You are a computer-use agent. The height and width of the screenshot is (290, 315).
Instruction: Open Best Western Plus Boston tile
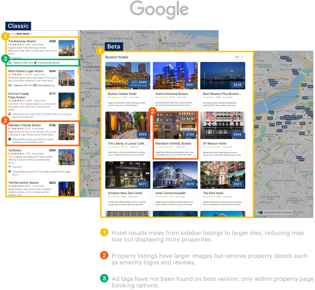tap(223, 85)
